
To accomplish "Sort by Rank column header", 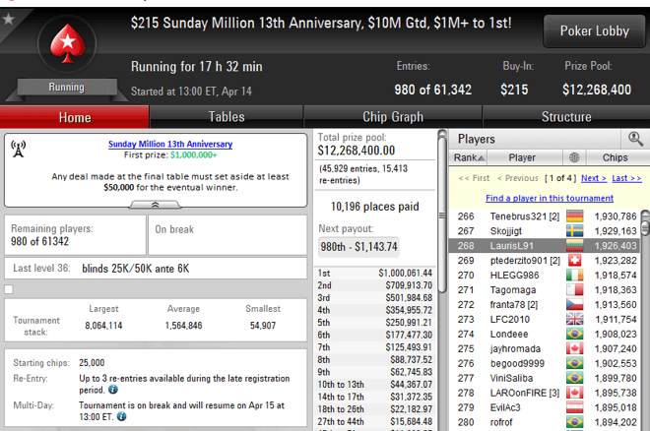I will pos(469,157).
